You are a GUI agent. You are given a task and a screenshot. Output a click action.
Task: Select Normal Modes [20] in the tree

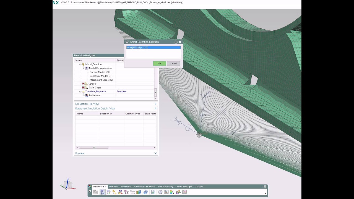pos(100,72)
